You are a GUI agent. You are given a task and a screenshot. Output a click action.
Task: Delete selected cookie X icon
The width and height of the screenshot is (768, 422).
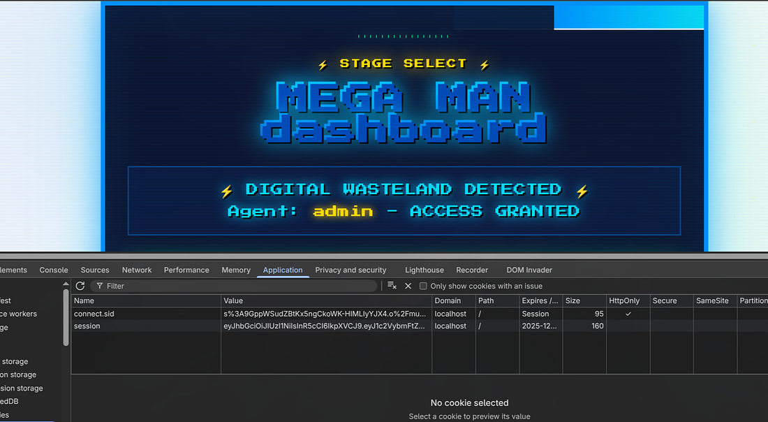(x=408, y=286)
